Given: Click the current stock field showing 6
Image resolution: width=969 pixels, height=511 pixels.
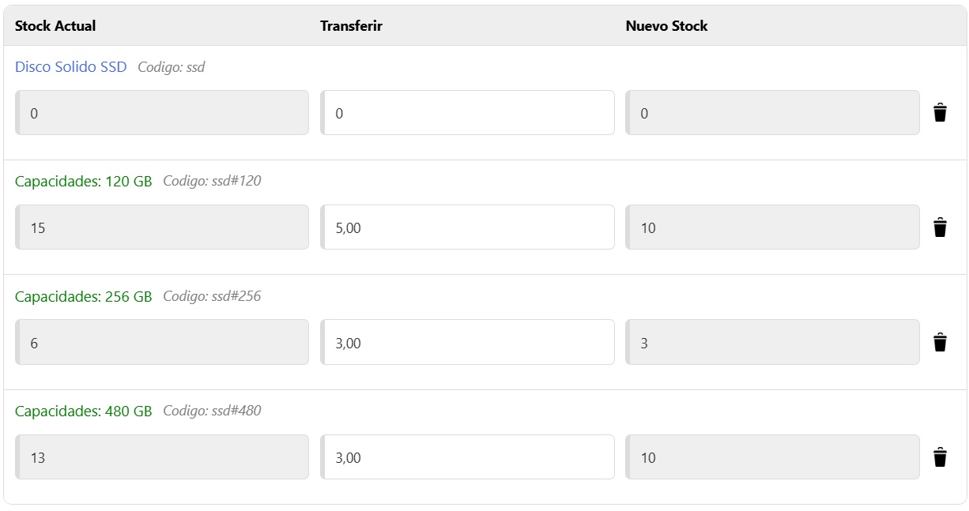Looking at the screenshot, I should pos(162,343).
